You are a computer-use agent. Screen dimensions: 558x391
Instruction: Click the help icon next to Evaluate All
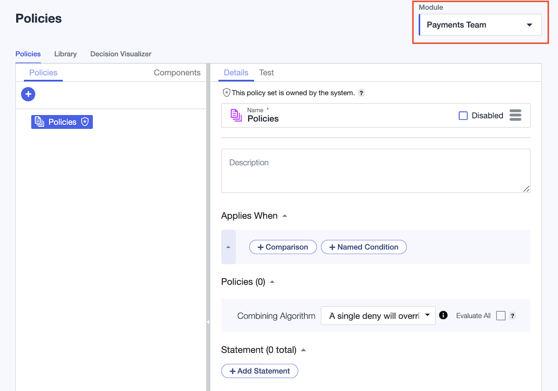click(x=512, y=316)
